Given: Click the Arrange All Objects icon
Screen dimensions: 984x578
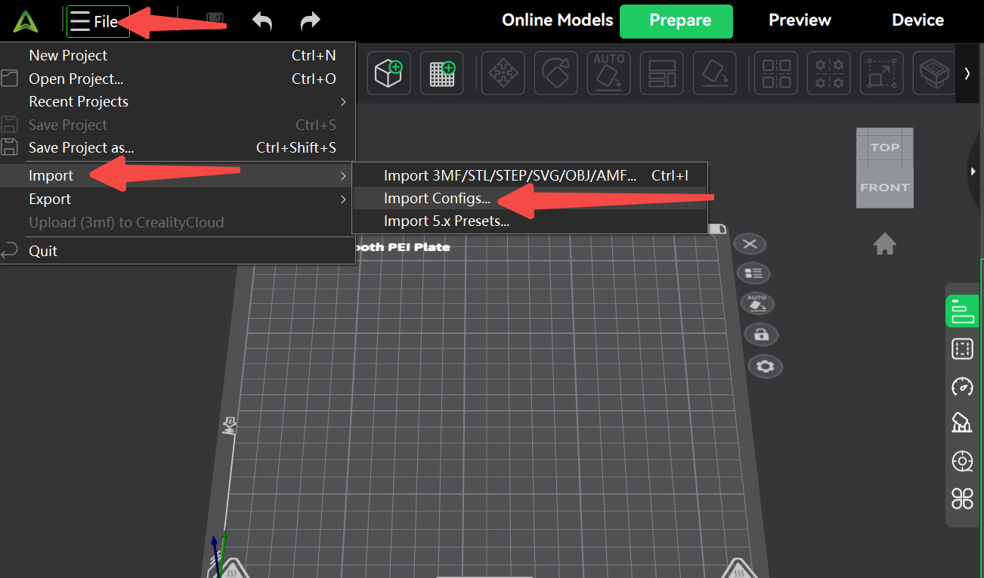Looking at the screenshot, I should tap(661, 73).
